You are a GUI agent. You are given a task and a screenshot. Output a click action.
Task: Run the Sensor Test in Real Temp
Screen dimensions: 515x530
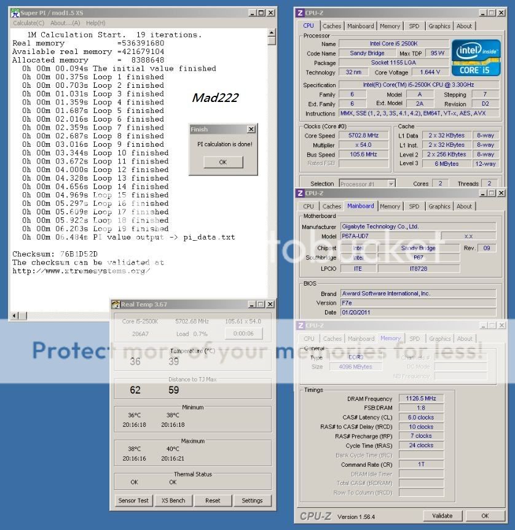click(x=133, y=501)
